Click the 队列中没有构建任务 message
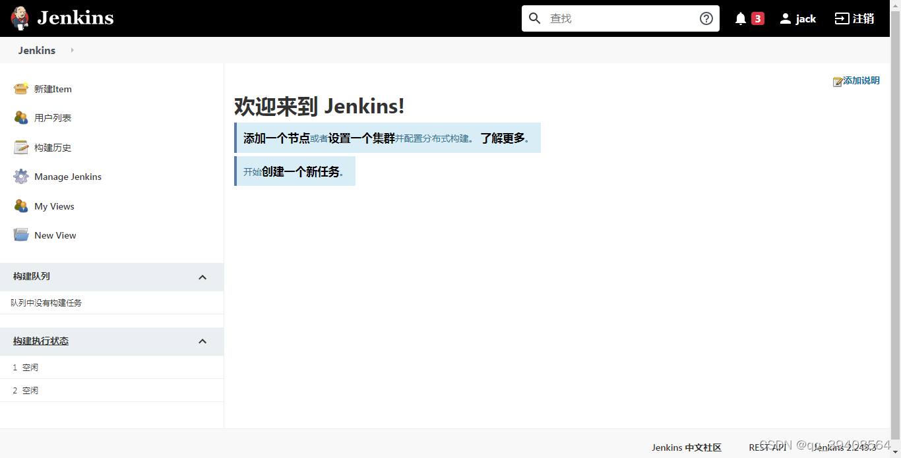This screenshot has height=458, width=901. click(46, 303)
